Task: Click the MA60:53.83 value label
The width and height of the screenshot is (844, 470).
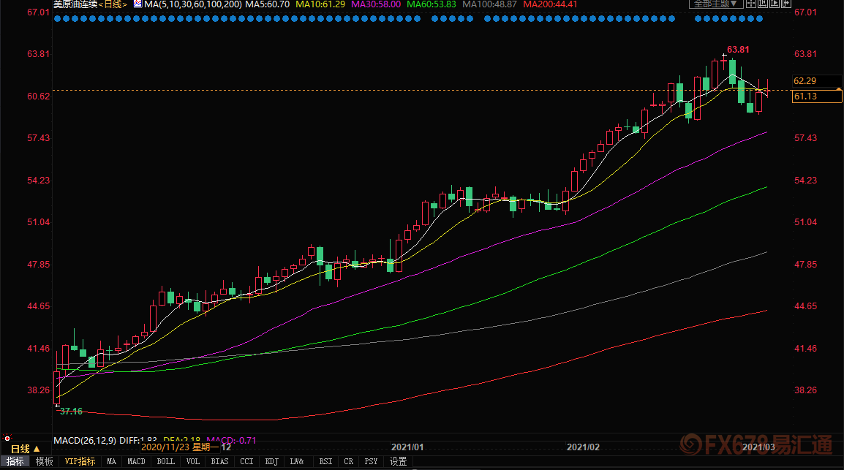Action: 432,4
